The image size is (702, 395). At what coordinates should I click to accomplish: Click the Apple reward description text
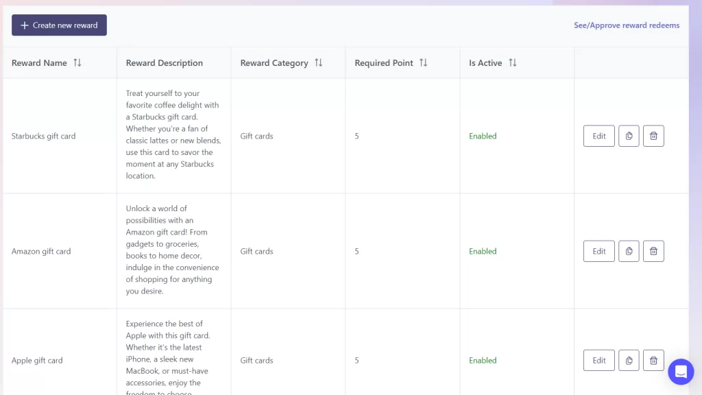168,357
